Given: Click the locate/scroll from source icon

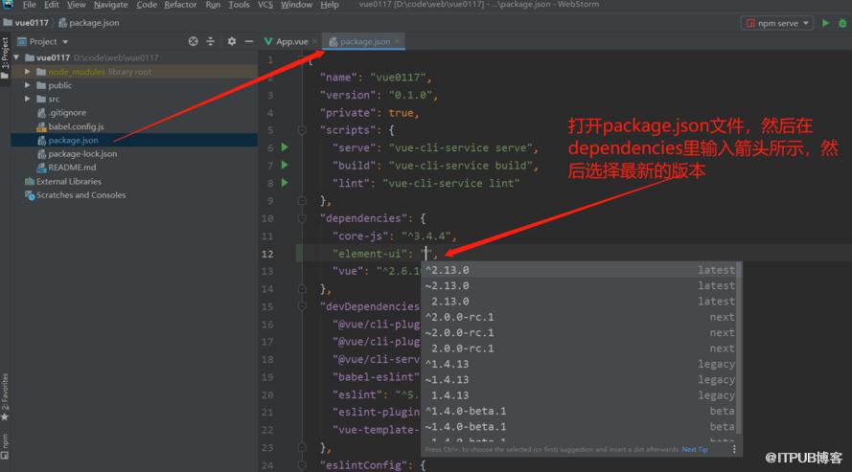Looking at the screenshot, I should coord(193,41).
